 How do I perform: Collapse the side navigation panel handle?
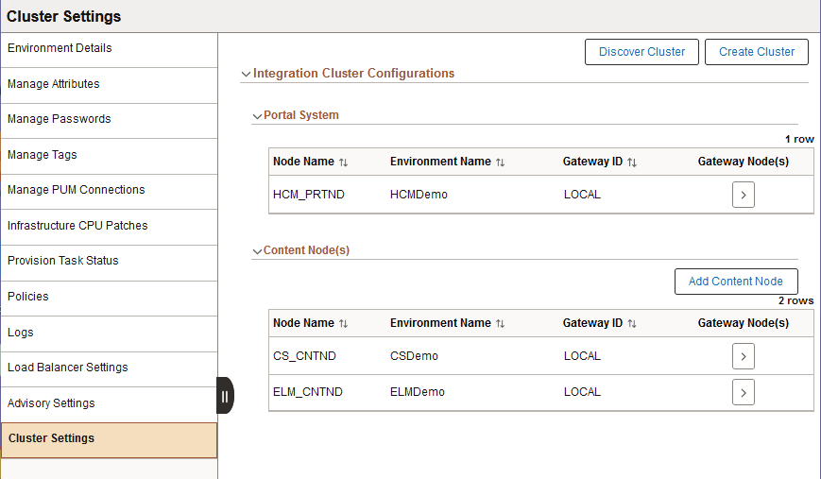coord(225,396)
